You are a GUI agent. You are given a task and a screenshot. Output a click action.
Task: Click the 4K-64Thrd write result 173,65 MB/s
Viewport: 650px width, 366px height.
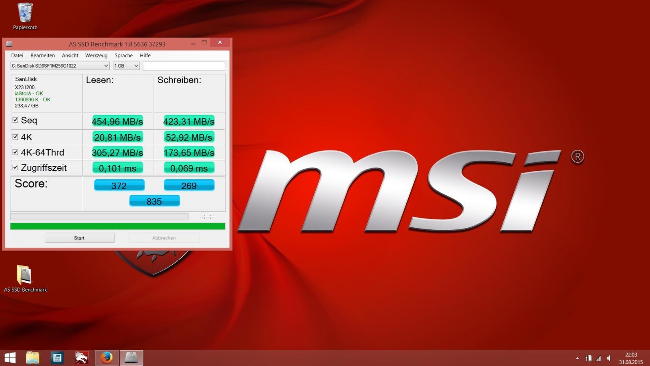coord(189,152)
